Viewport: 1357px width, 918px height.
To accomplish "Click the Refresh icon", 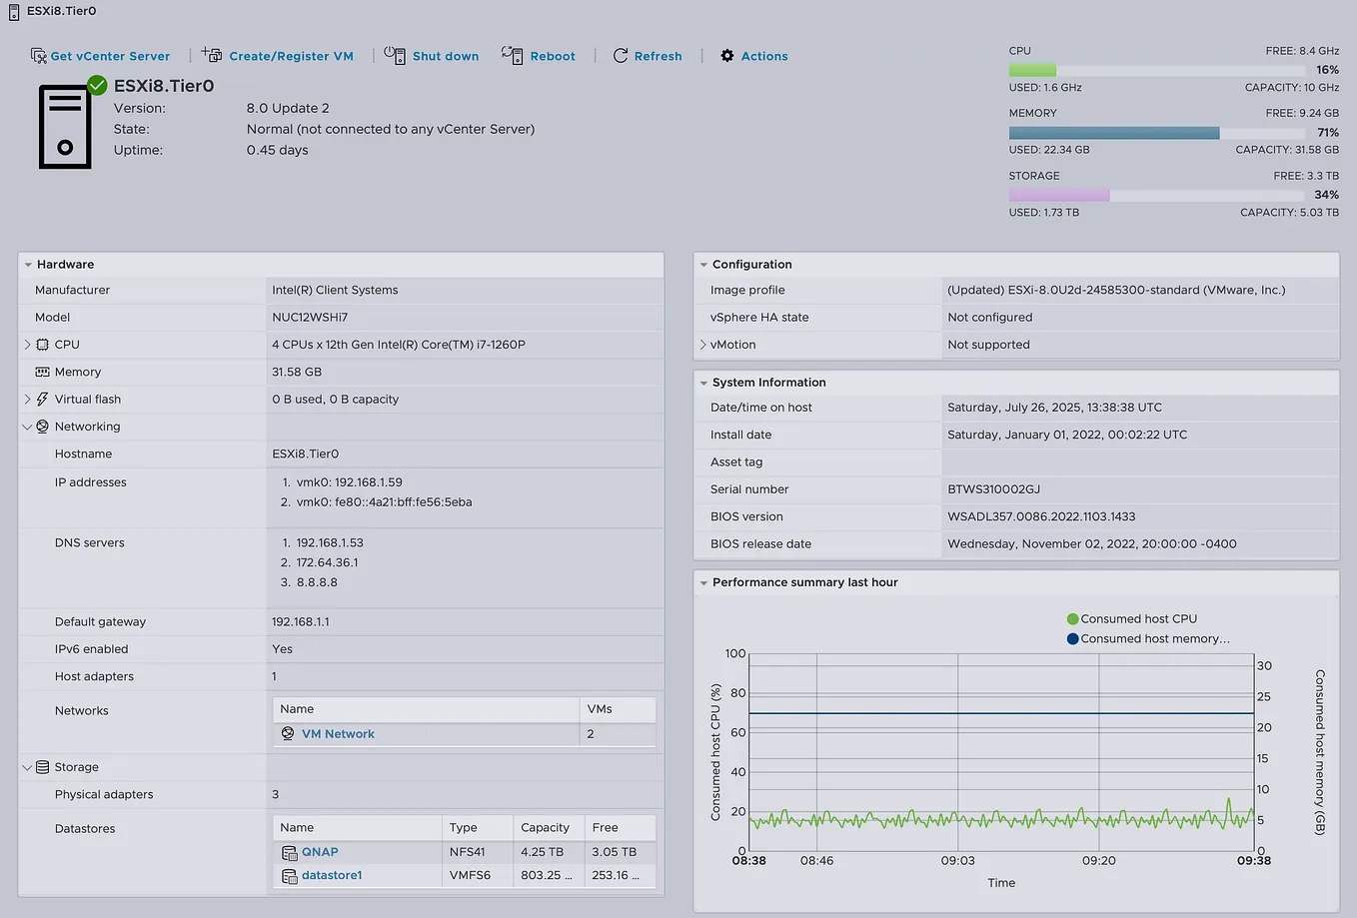I will point(621,56).
